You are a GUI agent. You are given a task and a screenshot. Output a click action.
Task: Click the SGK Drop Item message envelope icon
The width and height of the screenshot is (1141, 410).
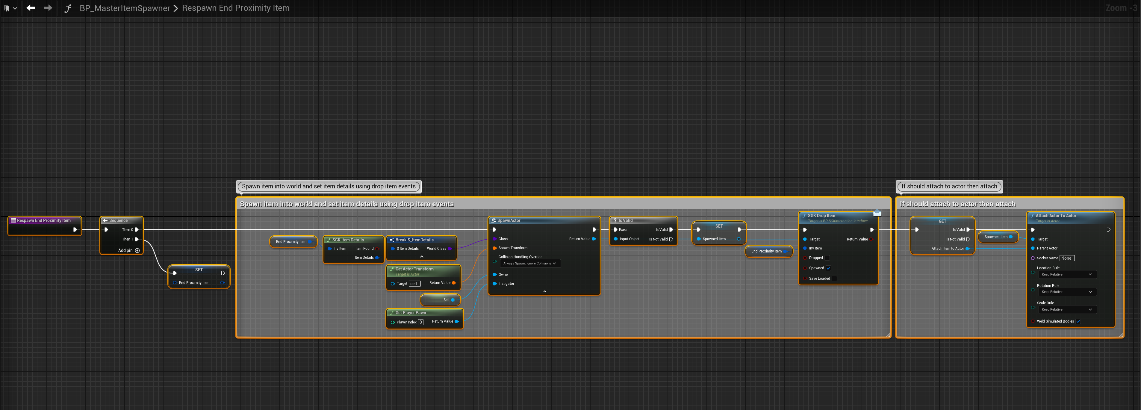click(877, 214)
